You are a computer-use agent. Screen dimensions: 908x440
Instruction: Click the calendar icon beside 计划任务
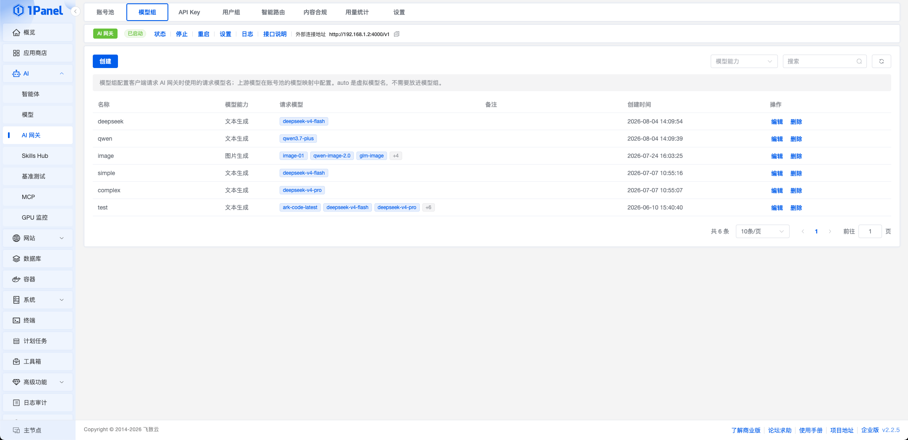pyautogui.click(x=16, y=341)
